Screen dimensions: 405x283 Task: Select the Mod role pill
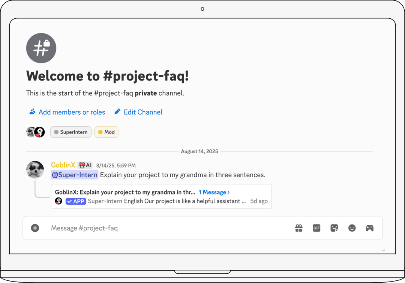pos(106,132)
